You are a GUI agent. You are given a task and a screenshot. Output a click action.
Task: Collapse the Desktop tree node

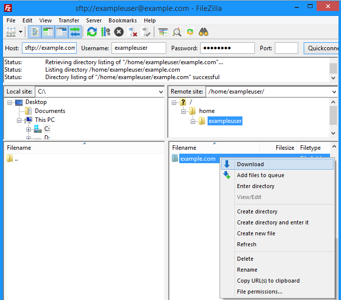point(9,102)
